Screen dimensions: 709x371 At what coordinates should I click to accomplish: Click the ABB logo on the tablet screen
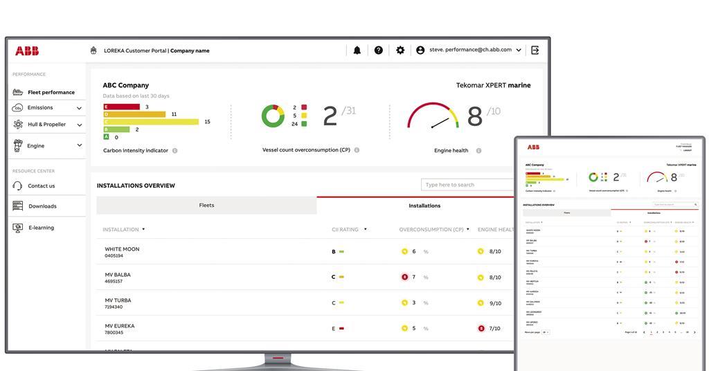click(533, 147)
